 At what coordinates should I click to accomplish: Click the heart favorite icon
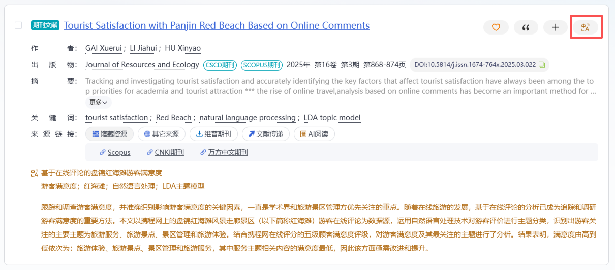[x=496, y=27]
